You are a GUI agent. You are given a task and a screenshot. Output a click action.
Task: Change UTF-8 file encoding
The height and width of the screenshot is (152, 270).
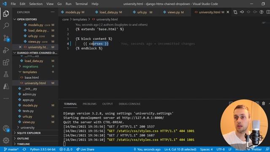coord(220,149)
